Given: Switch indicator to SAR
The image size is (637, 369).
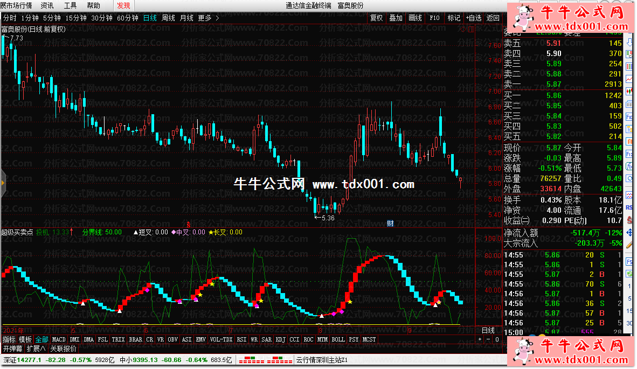Looking at the screenshot, I should click(267, 339).
